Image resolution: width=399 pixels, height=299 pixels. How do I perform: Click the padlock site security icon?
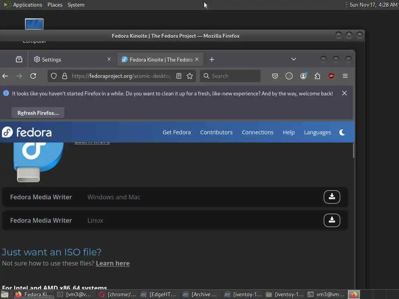65,76
